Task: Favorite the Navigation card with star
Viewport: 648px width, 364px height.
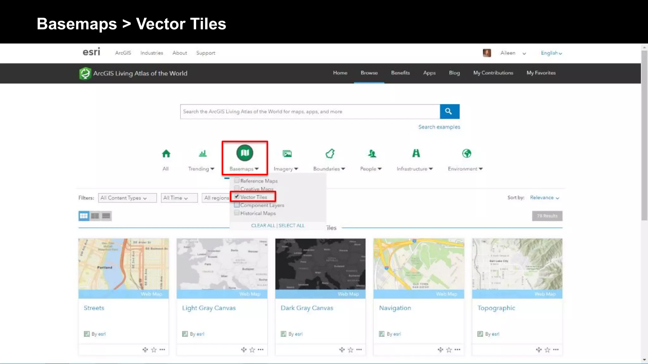Action: coord(449,350)
